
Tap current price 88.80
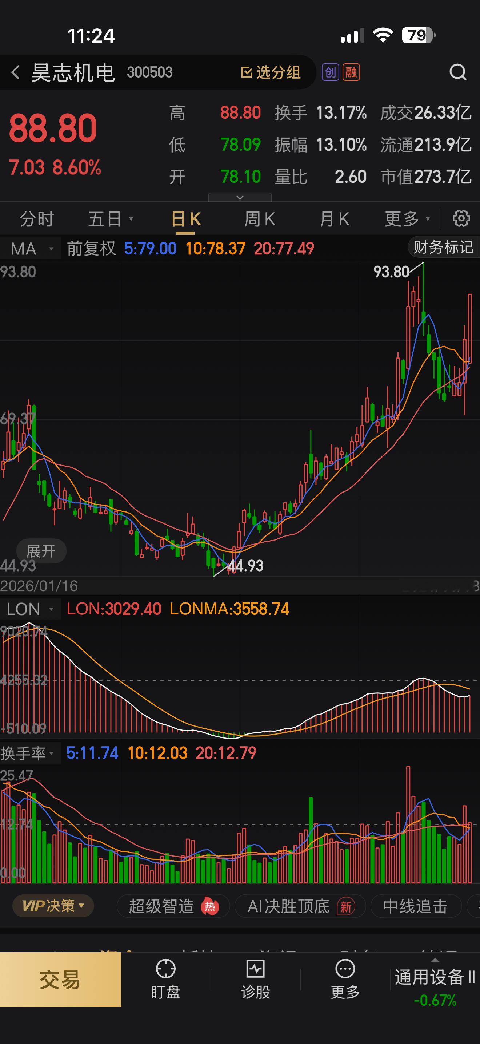(x=53, y=128)
